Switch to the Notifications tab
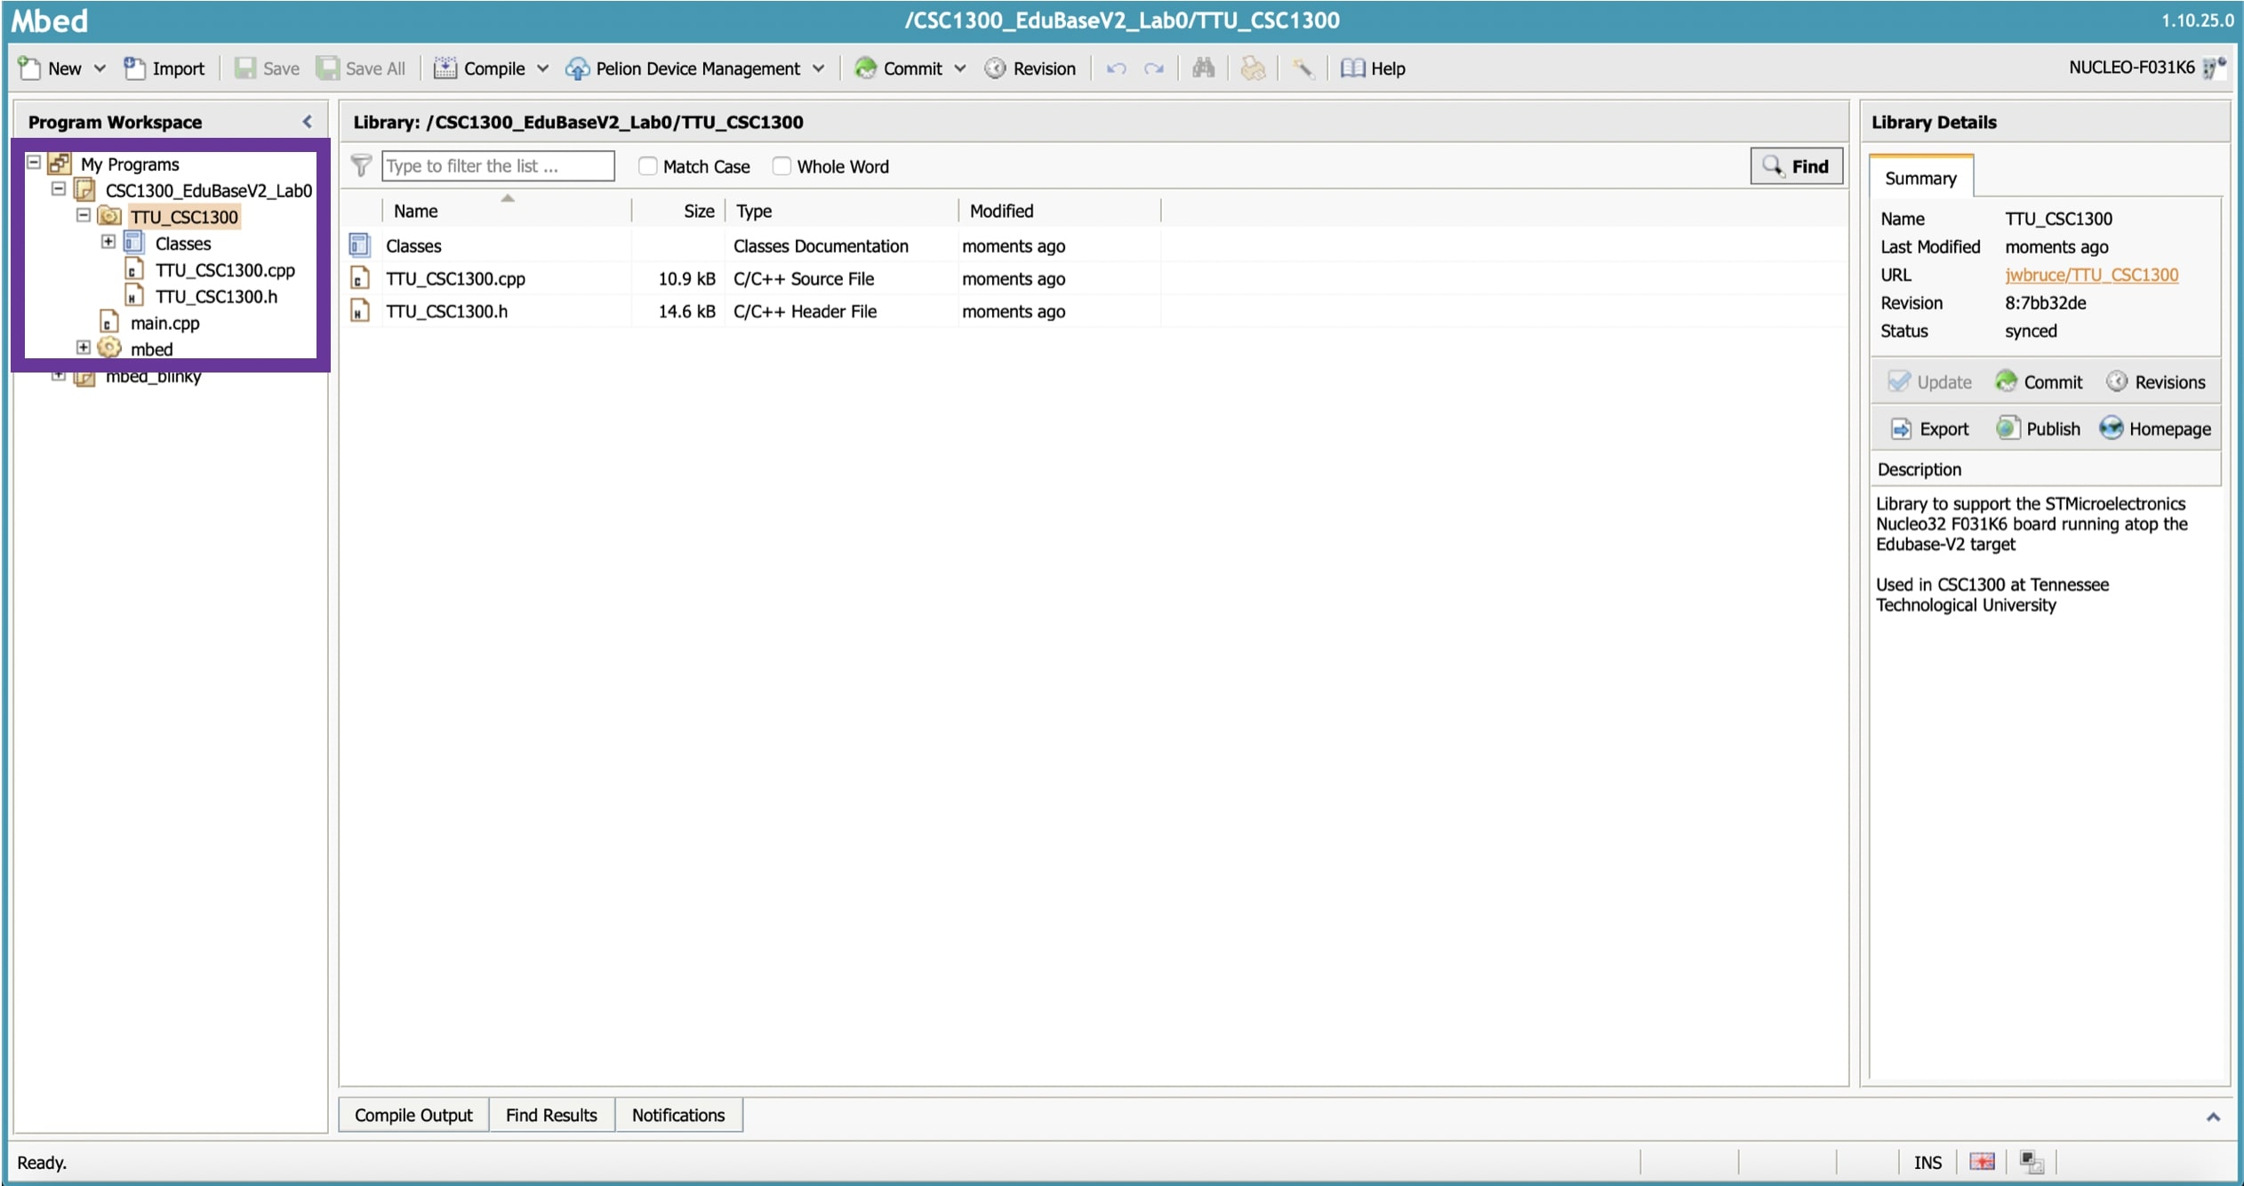Viewport: 2244px width, 1186px height. [x=678, y=1115]
